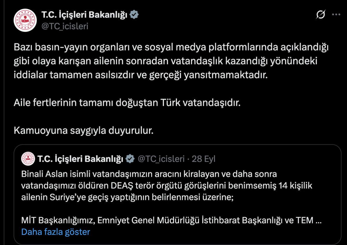Open Grok explain icon on tweet
Viewport: 347px width, 245px height.
coord(320,15)
